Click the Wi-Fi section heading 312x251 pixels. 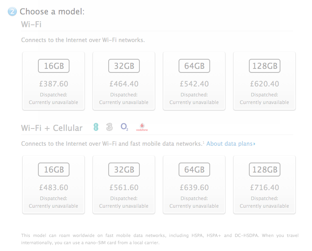pos(31,25)
